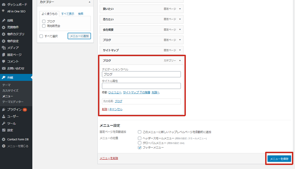
Task: Collapse the ブログ カテゴリー item arrow
Action: coord(180,61)
